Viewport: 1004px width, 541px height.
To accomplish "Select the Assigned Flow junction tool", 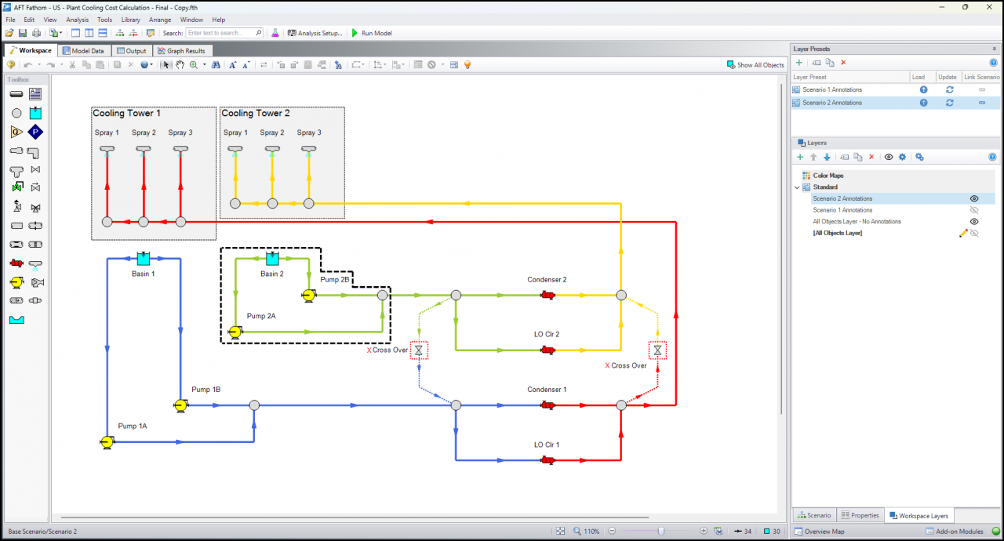I will click(16, 132).
